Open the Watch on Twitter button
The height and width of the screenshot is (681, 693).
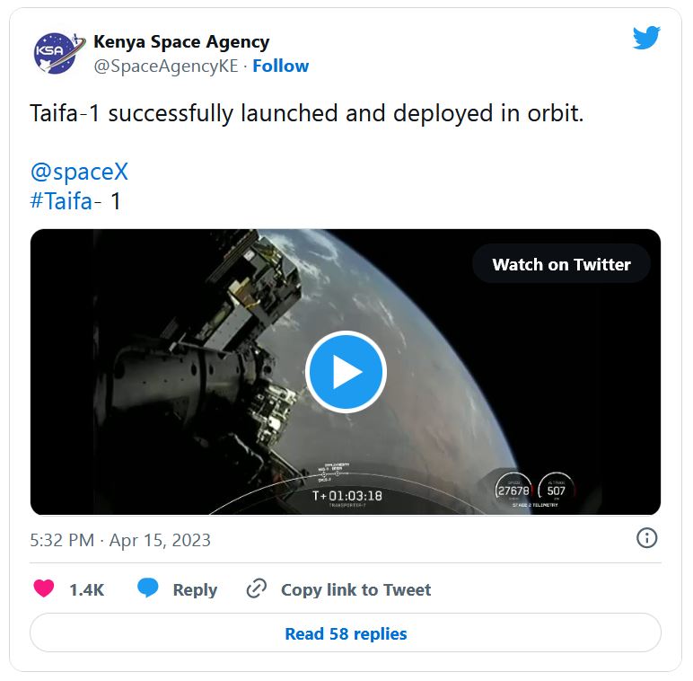click(561, 264)
